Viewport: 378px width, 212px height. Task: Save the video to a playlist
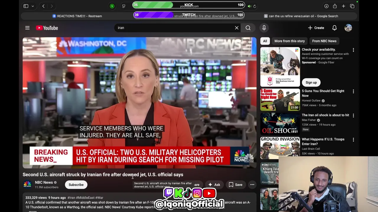point(236,185)
